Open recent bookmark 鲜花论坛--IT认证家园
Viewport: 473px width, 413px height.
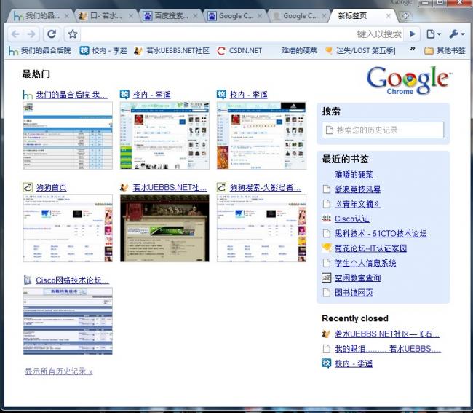click(x=370, y=248)
